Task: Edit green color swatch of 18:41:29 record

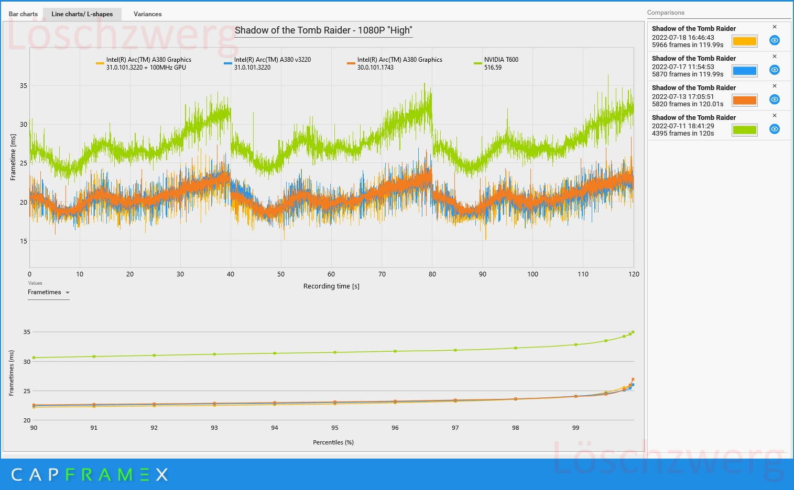Action: click(745, 130)
